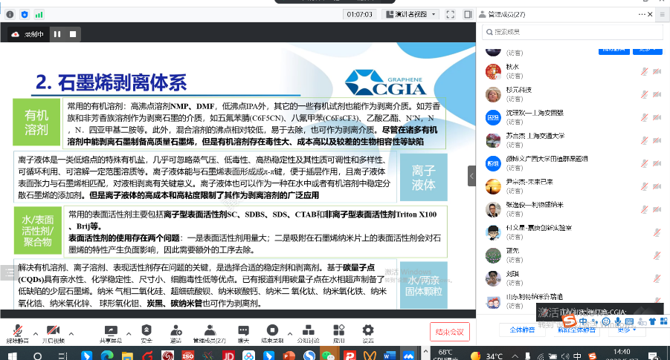670x360 pixels.
Task: Click the 结束录制 stop recording icon
Action: 272,333
